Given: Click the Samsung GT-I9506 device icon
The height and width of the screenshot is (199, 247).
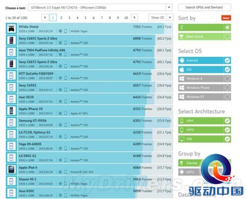Looking at the screenshot, I should pos(11,122).
